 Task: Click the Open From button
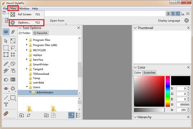[x=57, y=21]
